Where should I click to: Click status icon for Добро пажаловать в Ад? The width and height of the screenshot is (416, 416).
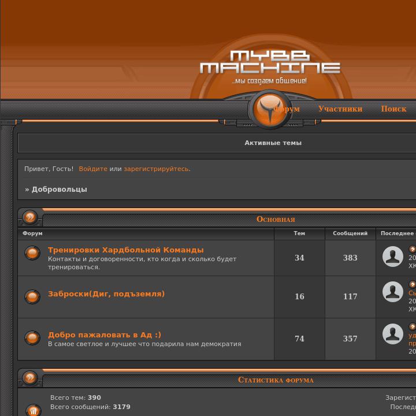(x=32, y=338)
